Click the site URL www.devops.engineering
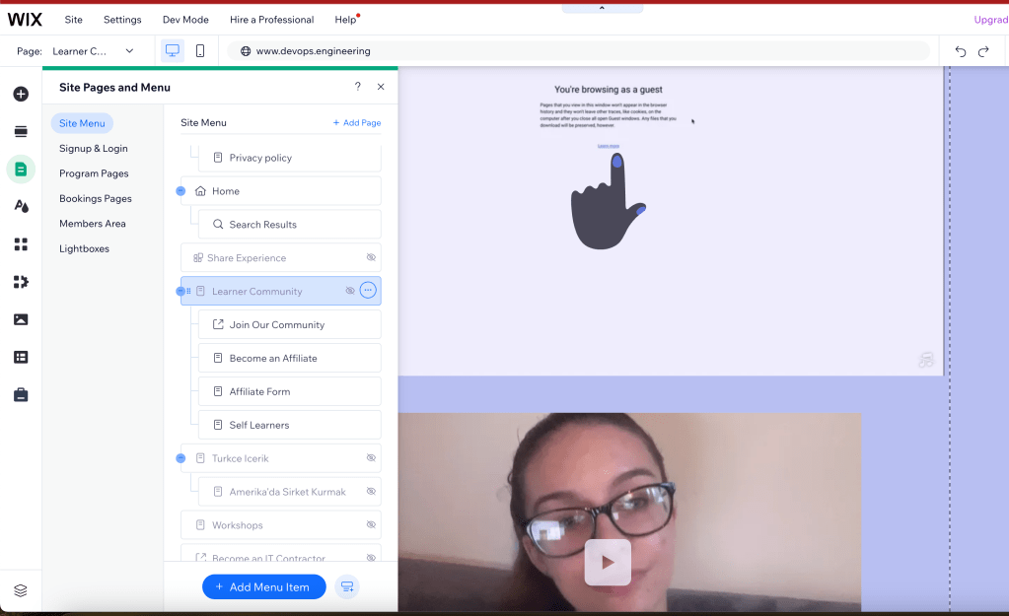 [314, 51]
